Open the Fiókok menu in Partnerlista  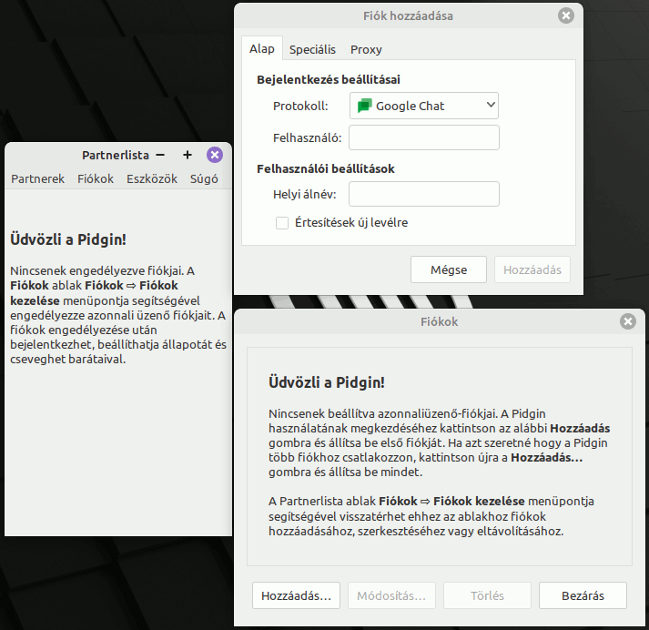click(x=96, y=178)
